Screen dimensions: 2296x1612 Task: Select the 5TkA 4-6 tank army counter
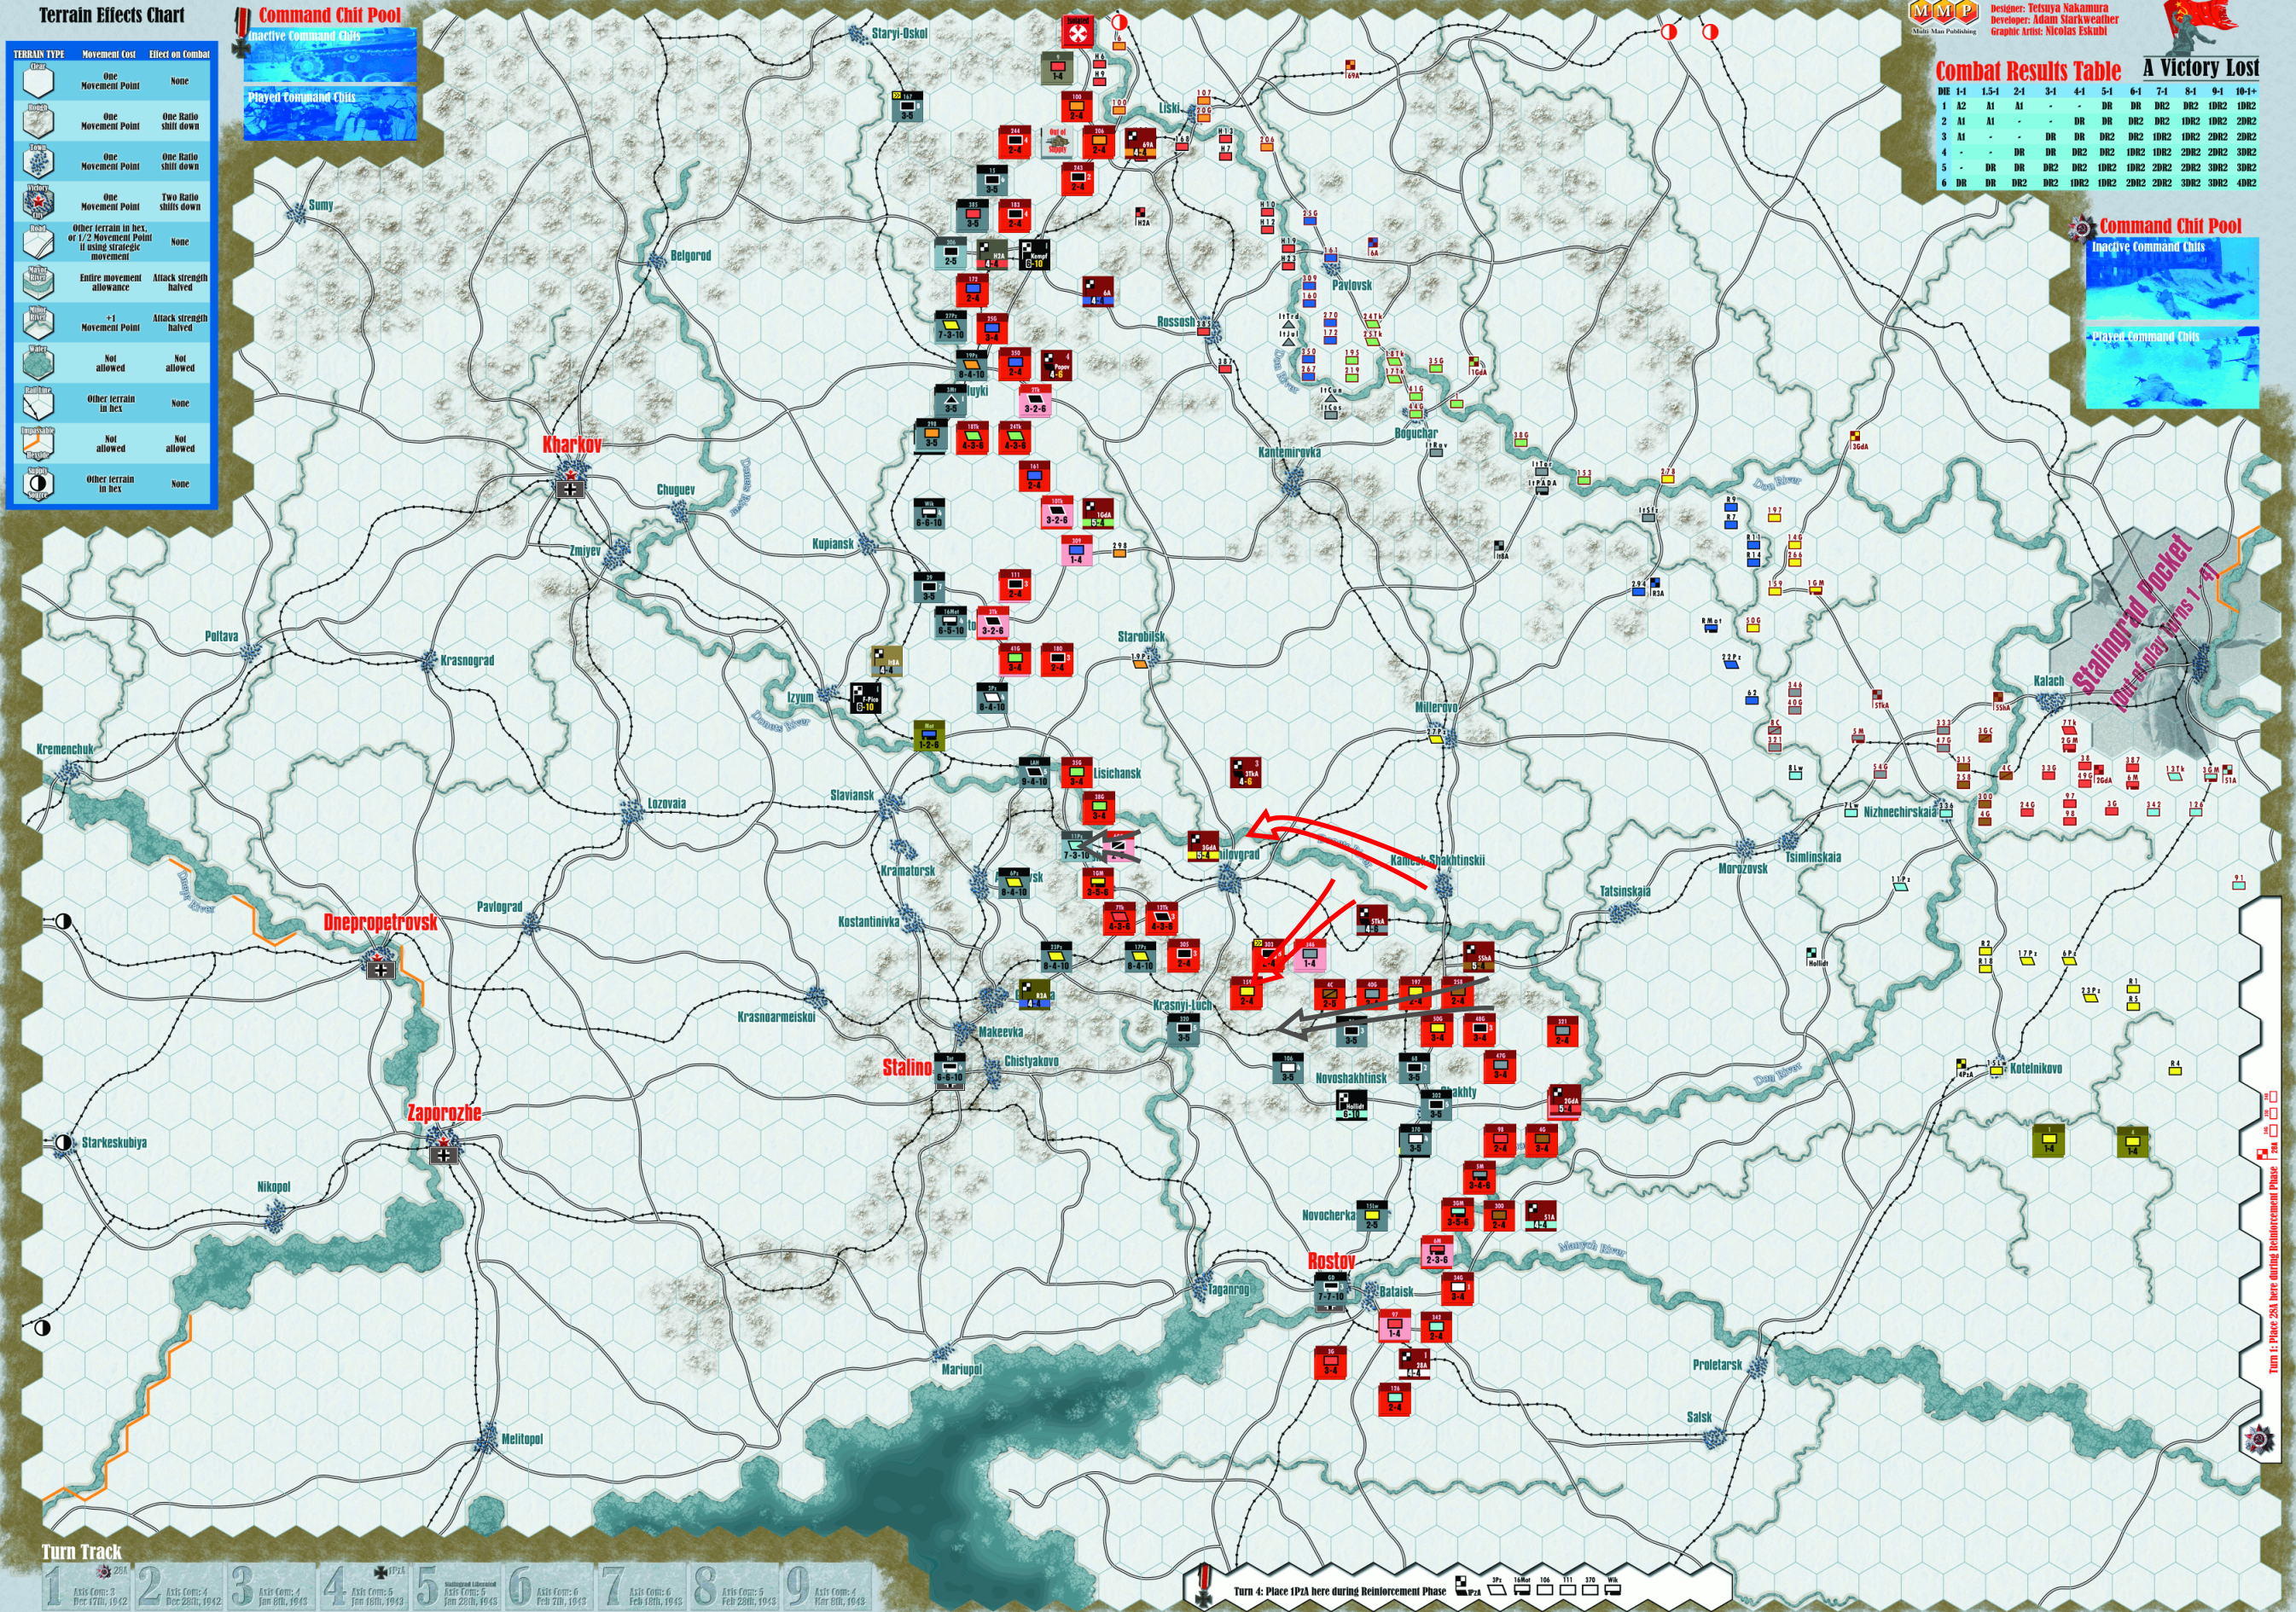pyautogui.click(x=1372, y=919)
